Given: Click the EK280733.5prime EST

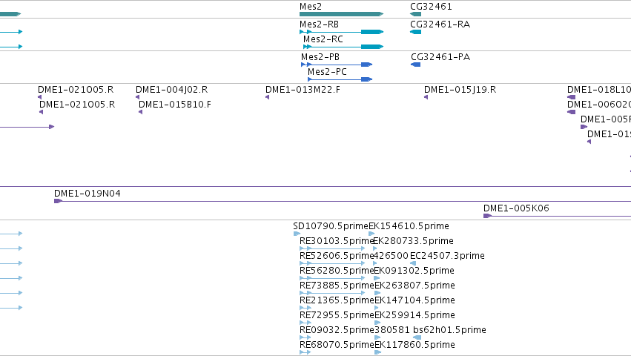Looking at the screenshot, I should tap(375, 248).
